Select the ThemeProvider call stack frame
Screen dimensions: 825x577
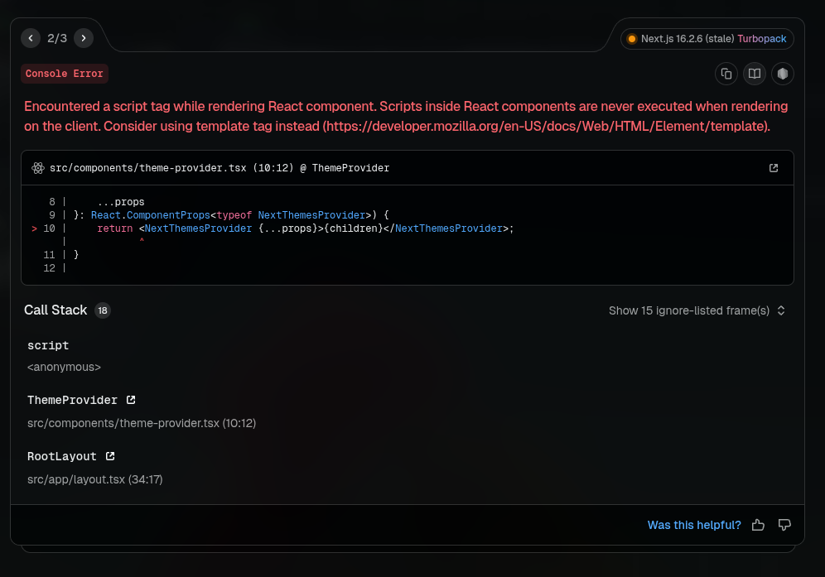72,401
